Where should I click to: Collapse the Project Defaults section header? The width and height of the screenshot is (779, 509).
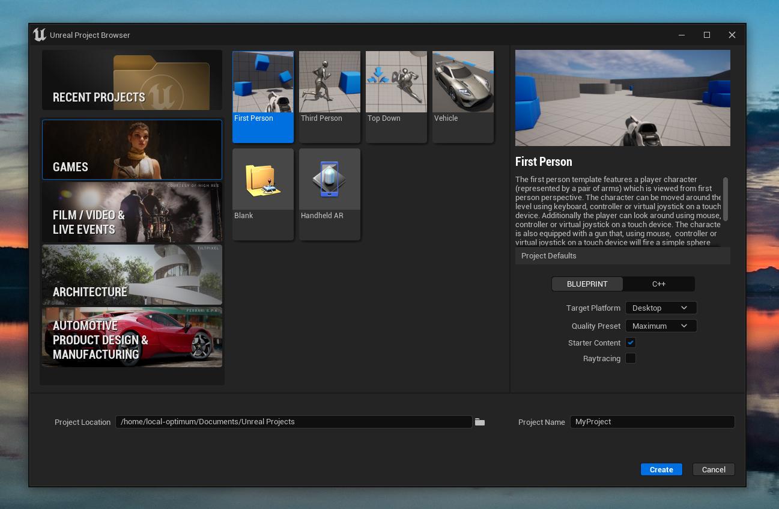(623, 255)
